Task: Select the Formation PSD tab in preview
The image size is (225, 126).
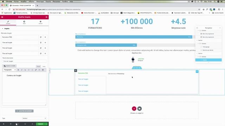Action: (x=83, y=73)
